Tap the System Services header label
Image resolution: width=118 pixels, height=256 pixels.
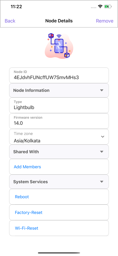tap(30, 182)
